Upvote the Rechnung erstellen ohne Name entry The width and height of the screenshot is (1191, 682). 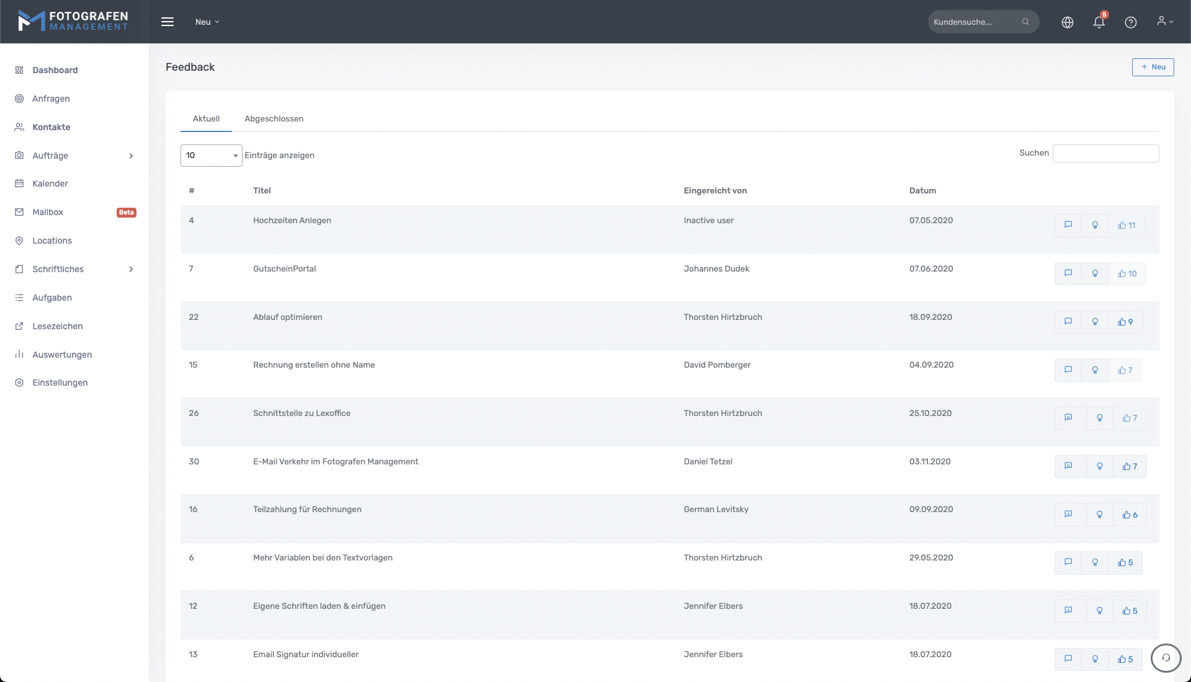(1125, 370)
